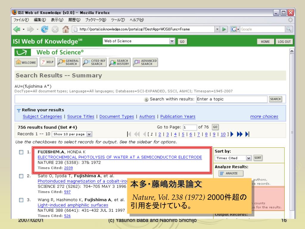Viewport: 305px width, 229px height.
Task: Click the Web of Science arrow logo
Action: tap(23, 52)
